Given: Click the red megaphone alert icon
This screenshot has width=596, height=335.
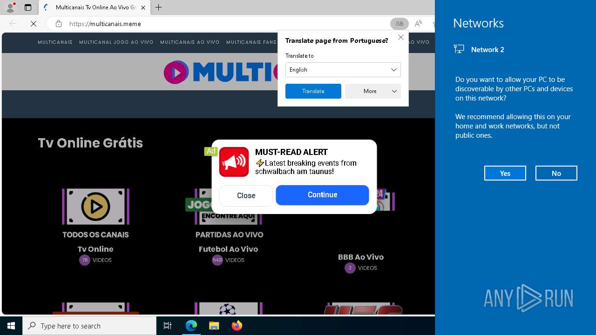Looking at the screenshot, I should click(234, 162).
